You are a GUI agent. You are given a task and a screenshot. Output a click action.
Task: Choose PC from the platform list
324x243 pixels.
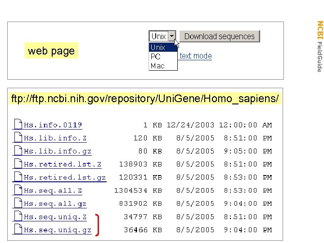coord(163,56)
